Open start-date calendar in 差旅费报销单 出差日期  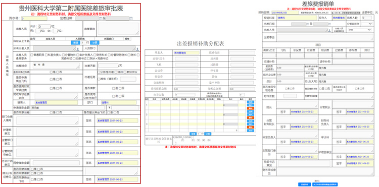click(x=308, y=24)
